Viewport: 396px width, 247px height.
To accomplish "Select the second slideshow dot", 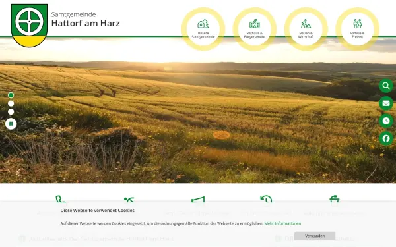I will [11, 103].
